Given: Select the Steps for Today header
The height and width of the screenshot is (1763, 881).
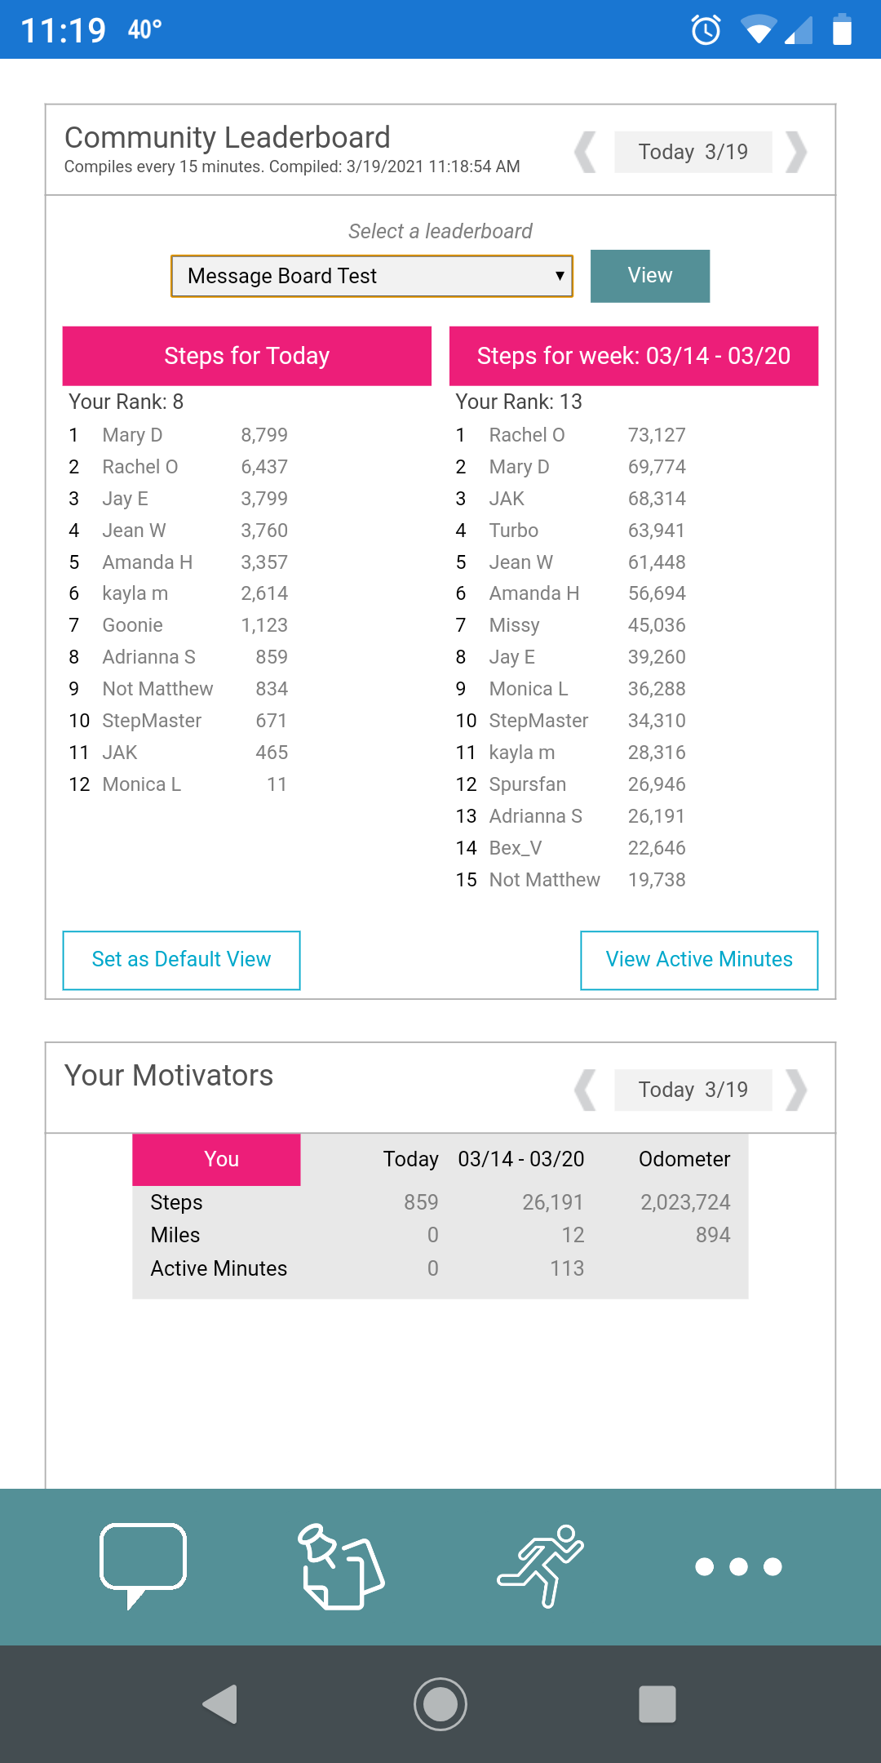Looking at the screenshot, I should 246,356.
